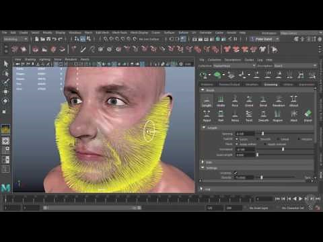Select the Repel grooming brush
The height and width of the screenshot is (242, 323).
coord(207,116)
